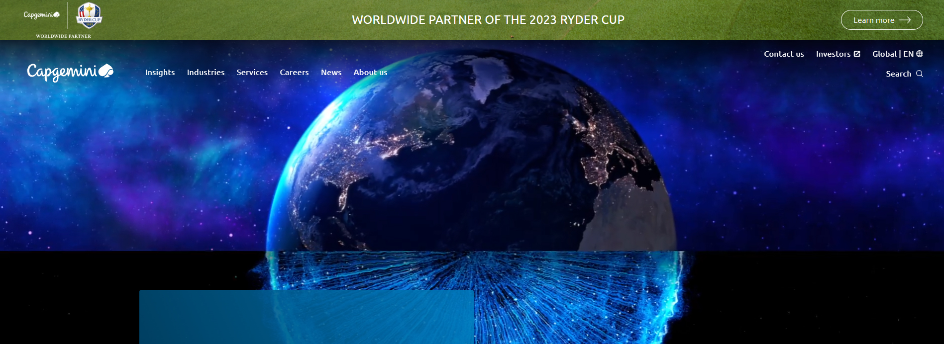
Task: Click the search magnifier icon
Action: click(919, 74)
